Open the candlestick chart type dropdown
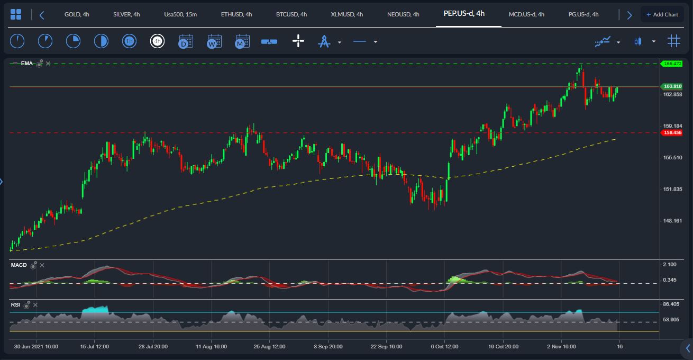693x360 pixels. [654, 41]
